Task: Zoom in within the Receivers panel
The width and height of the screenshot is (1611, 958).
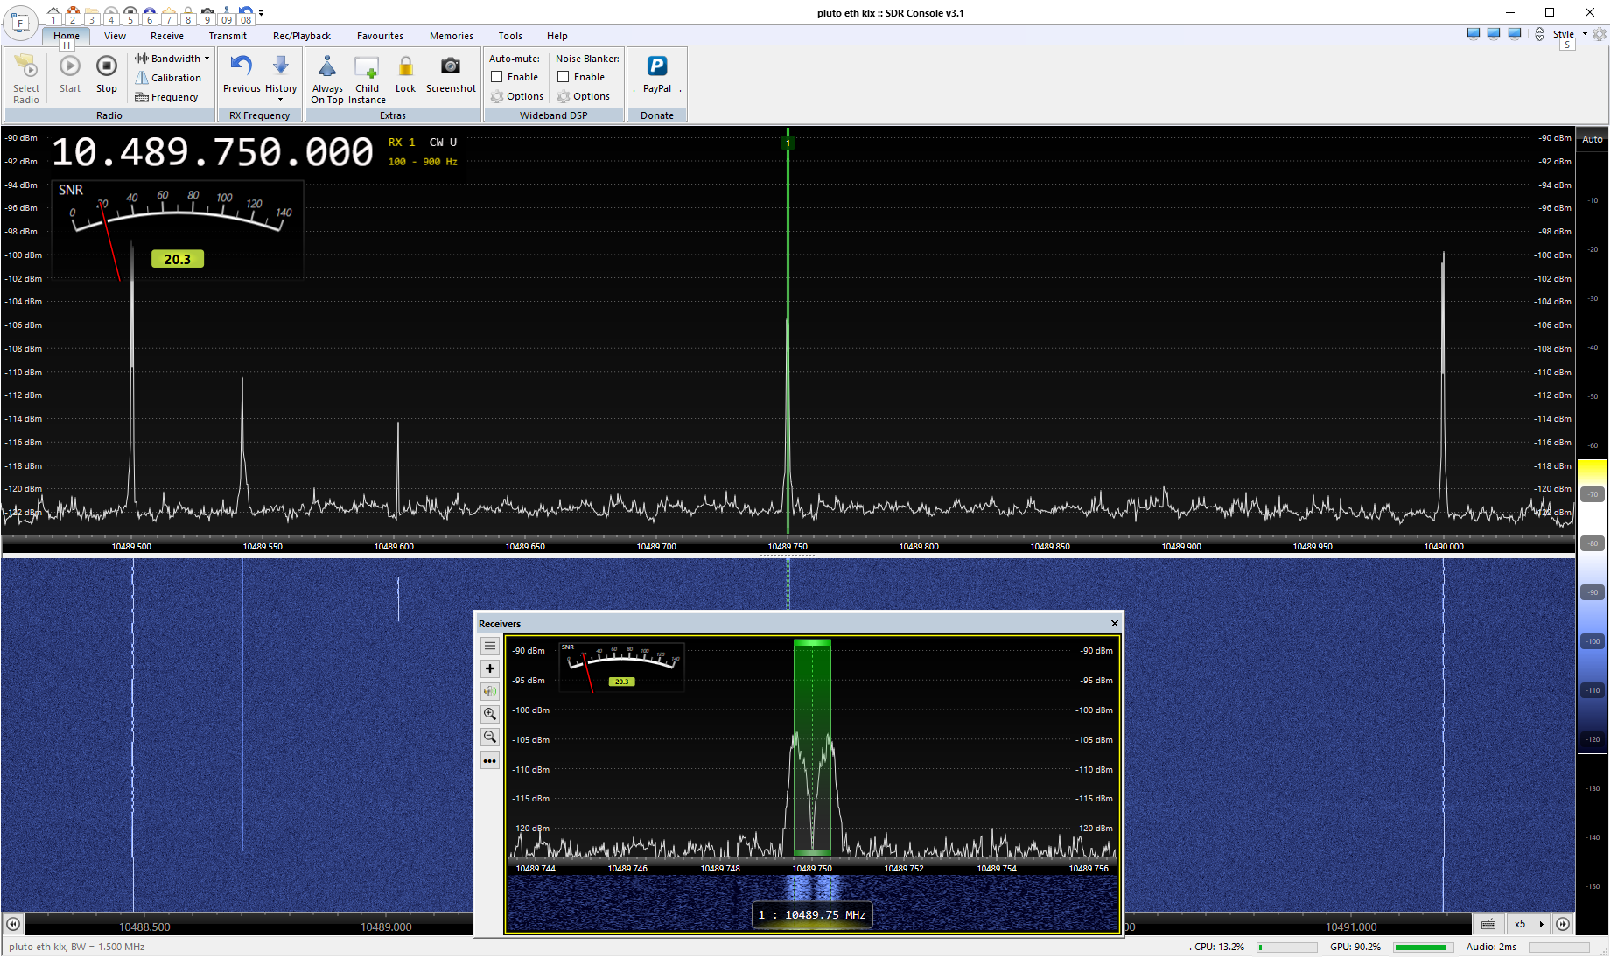Action: 490,714
